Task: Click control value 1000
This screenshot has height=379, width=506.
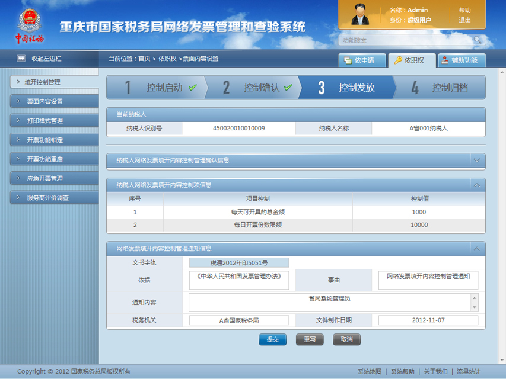Action: tap(419, 212)
